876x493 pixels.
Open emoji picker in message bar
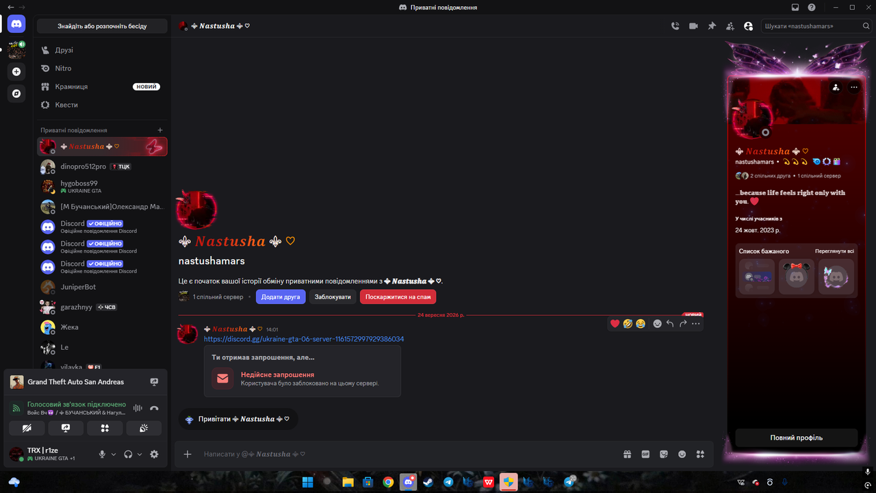coord(682,454)
